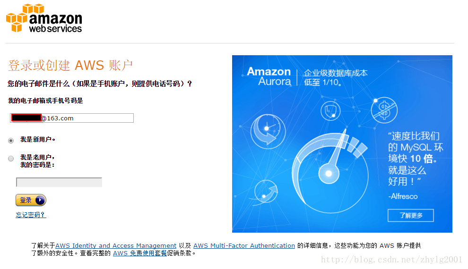Viewport: 468px width, 269px height.
Task: Click the password input field
Action: (x=59, y=182)
